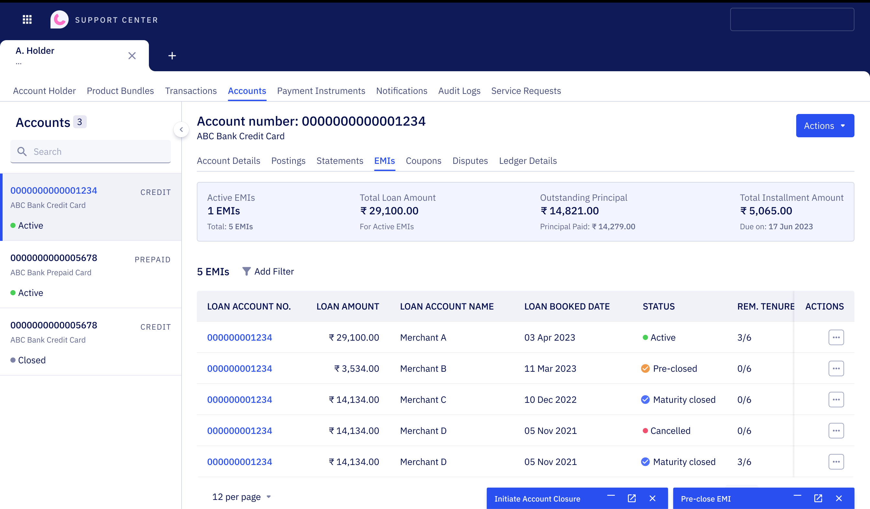Open the Statements sub-tab
Screen dimensions: 870x509
click(340, 161)
